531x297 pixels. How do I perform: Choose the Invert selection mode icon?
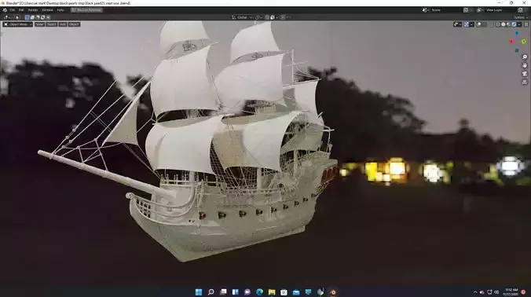[x=42, y=17]
